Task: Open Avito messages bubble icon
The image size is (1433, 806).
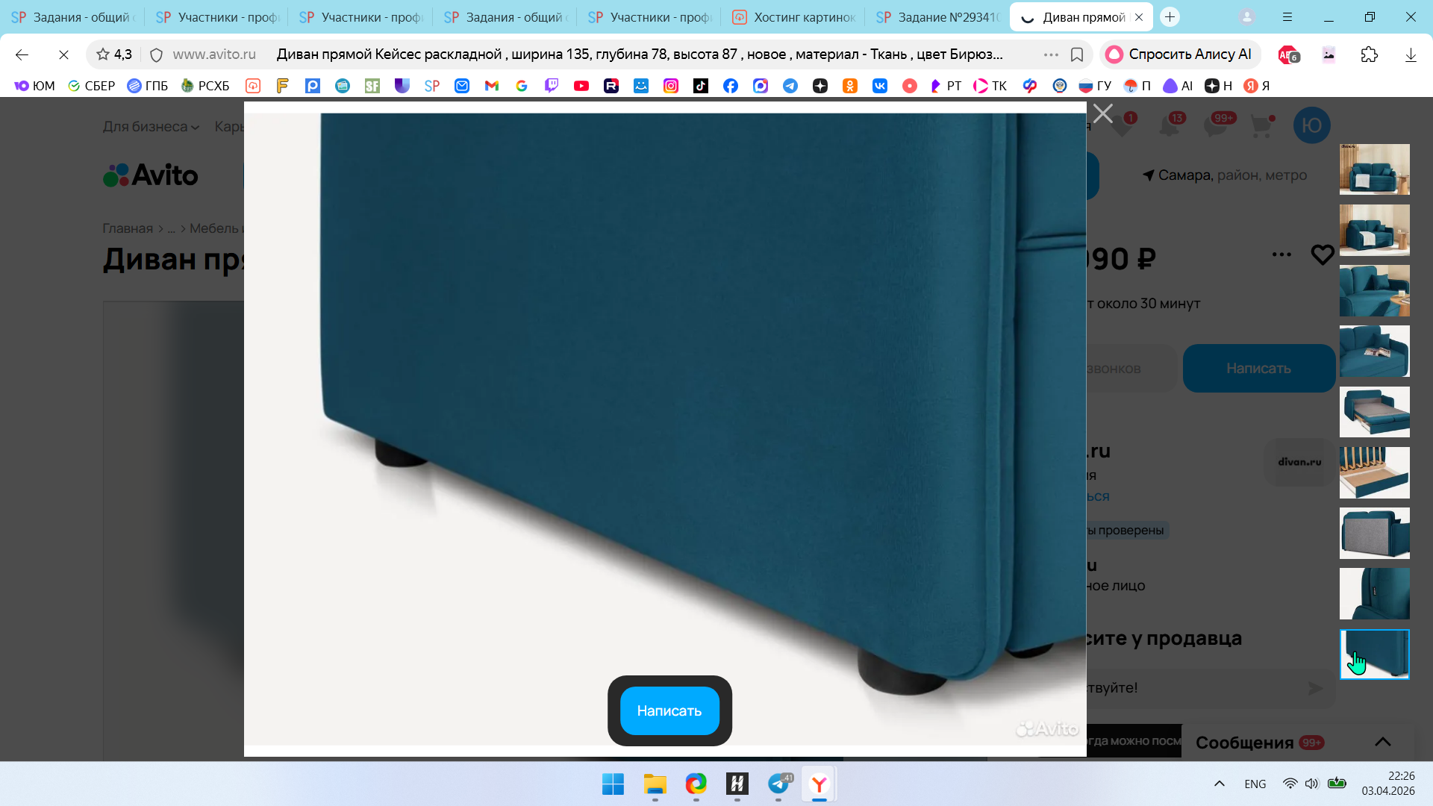Action: pos(1215,125)
